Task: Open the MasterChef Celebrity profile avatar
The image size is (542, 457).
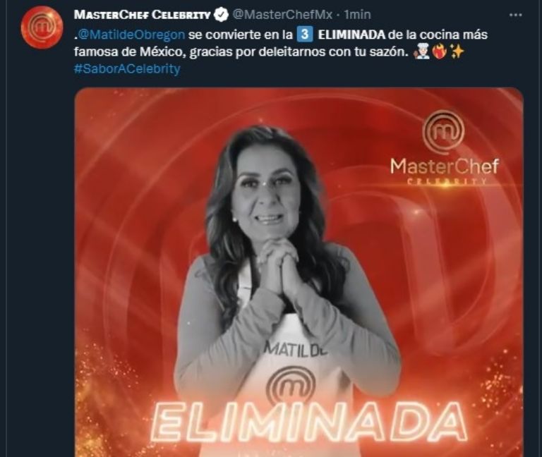Action: point(42,28)
